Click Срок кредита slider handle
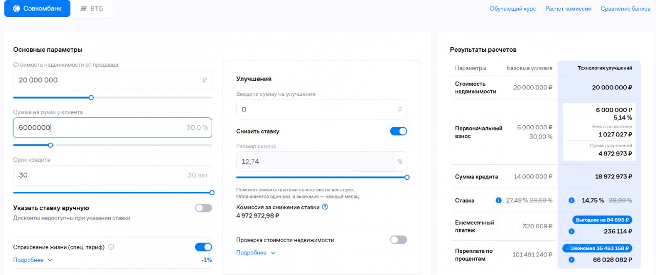 (212, 193)
